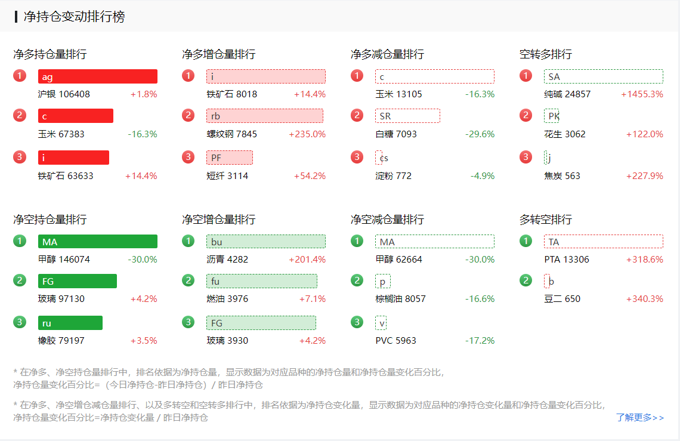Image resolution: width=680 pixels, height=441 pixels.
Task: Expand the cs 淀粉 entry
Action: point(382,158)
